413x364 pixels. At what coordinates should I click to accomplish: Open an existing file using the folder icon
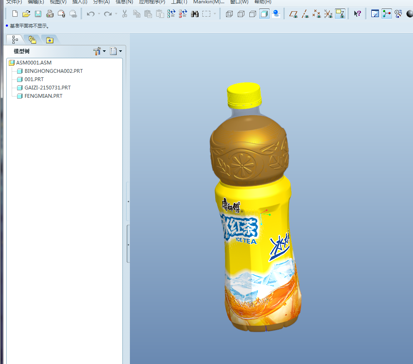26,14
